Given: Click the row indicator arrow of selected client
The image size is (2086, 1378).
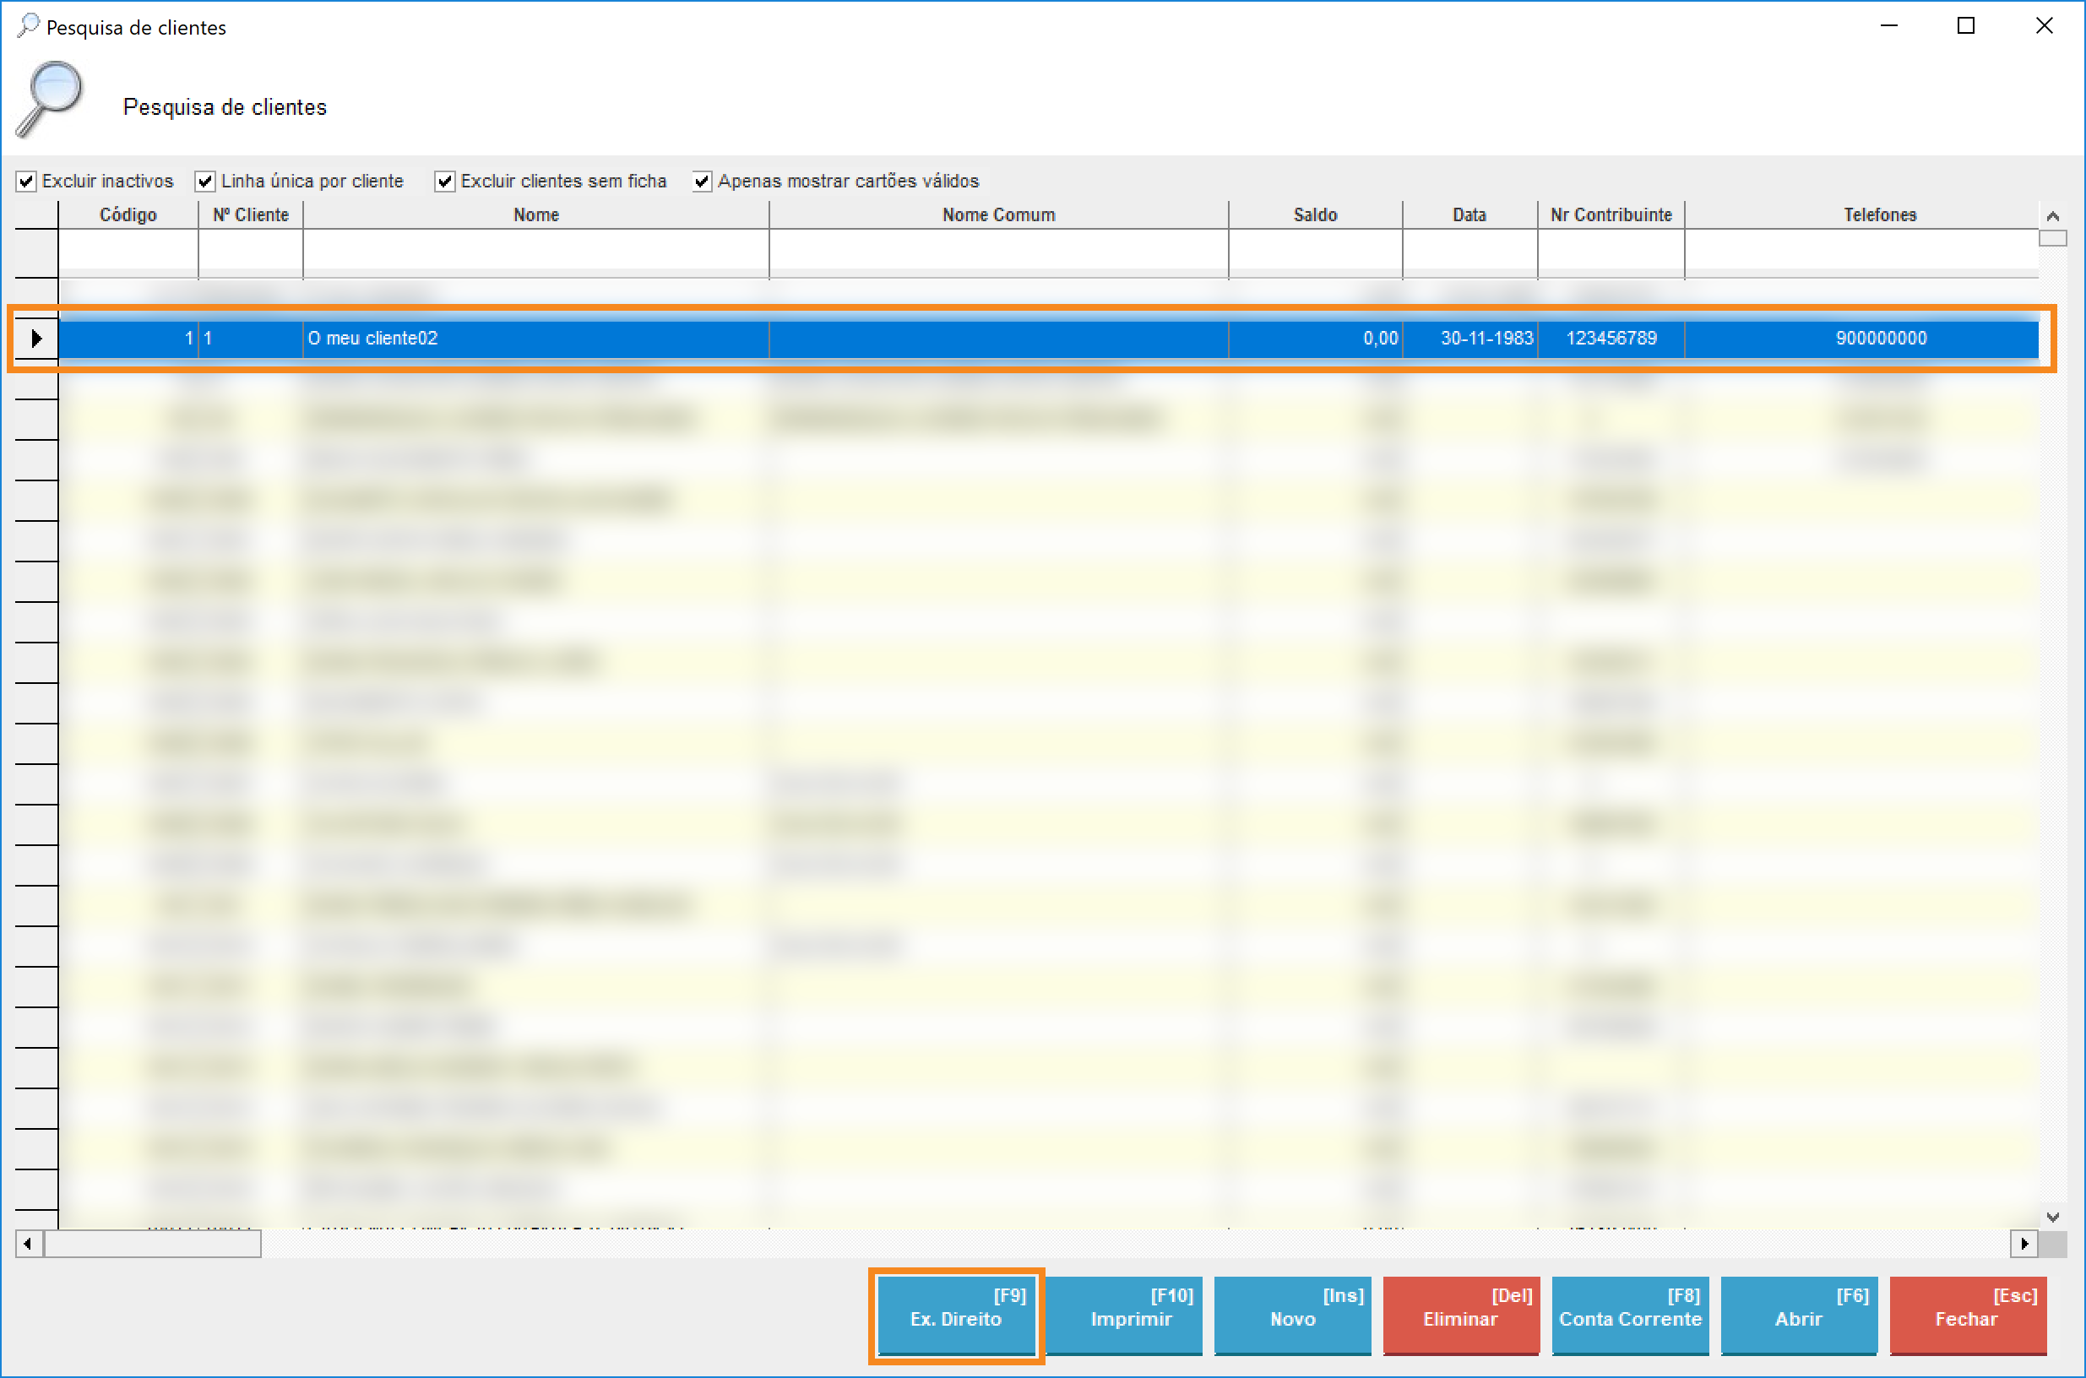Looking at the screenshot, I should click(x=36, y=339).
